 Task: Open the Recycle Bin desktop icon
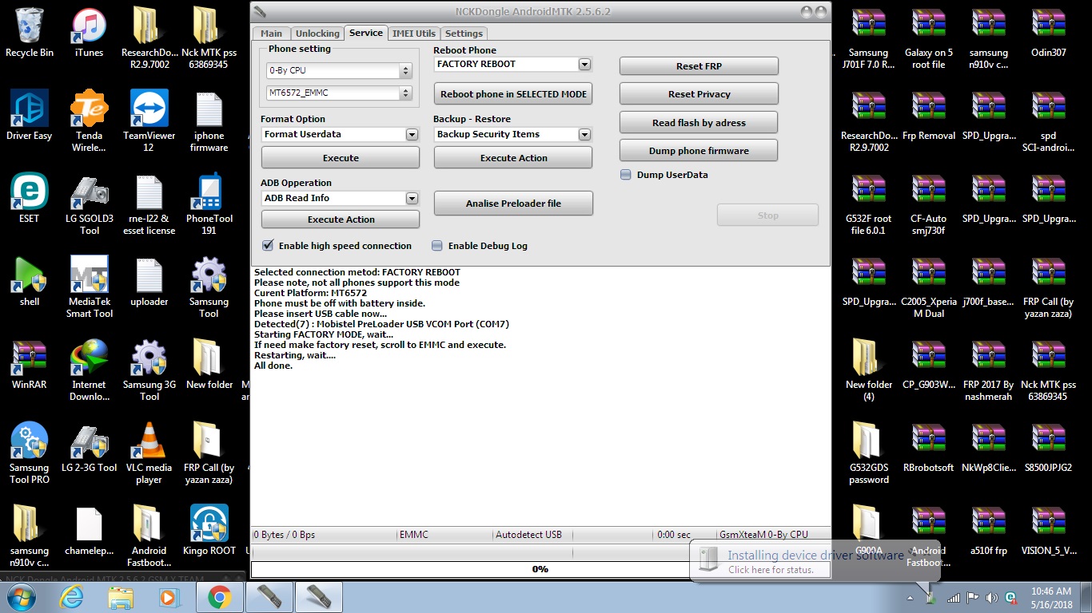(30, 34)
